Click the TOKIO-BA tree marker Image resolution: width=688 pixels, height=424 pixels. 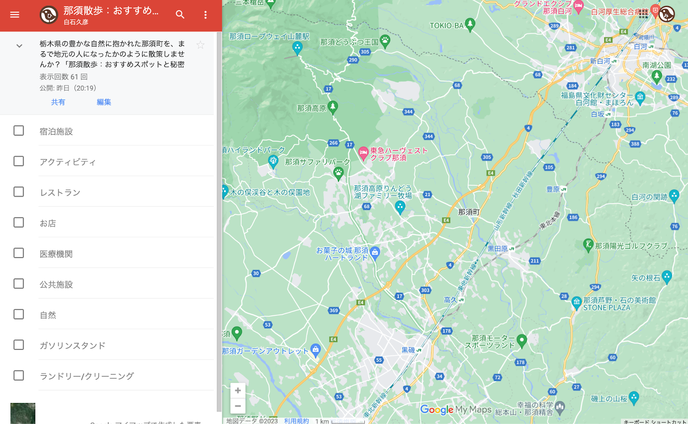click(470, 24)
